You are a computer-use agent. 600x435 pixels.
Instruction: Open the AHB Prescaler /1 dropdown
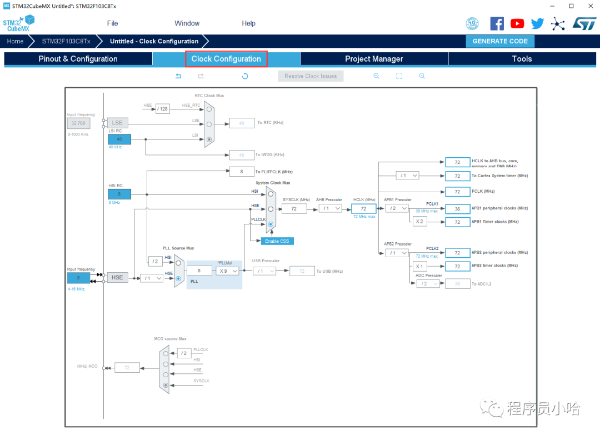330,208
